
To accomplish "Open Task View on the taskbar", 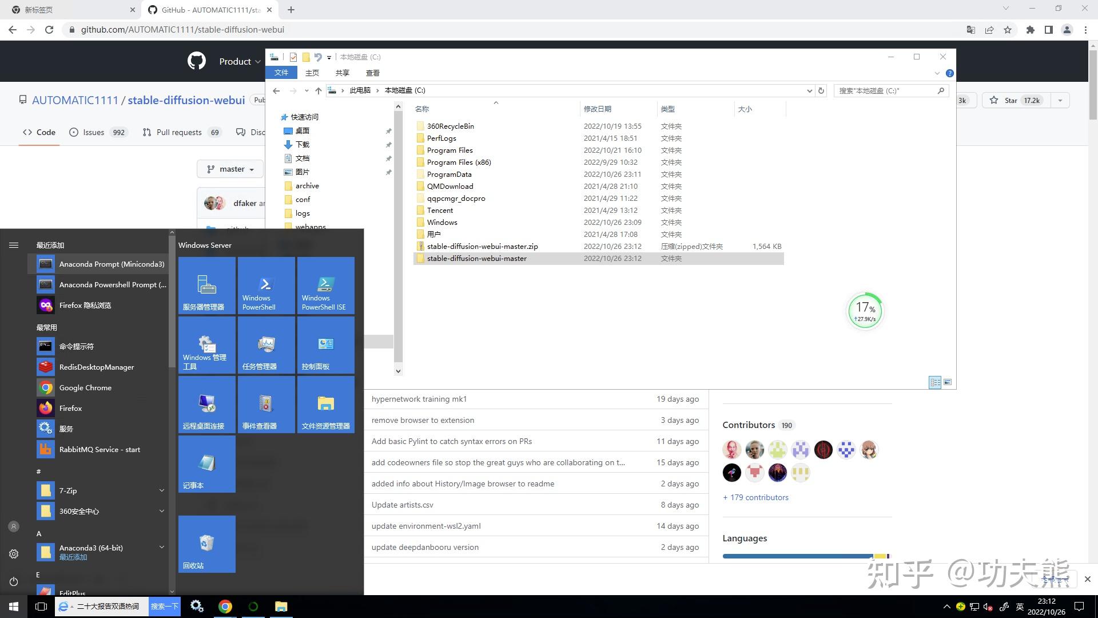I will click(x=41, y=607).
